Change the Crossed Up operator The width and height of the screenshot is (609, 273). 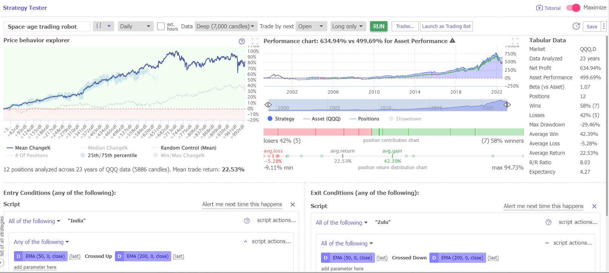98,256
